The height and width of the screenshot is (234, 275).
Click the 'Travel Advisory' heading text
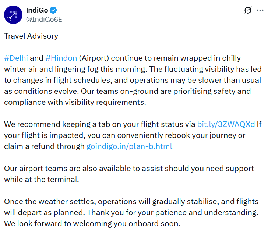pos(31,36)
